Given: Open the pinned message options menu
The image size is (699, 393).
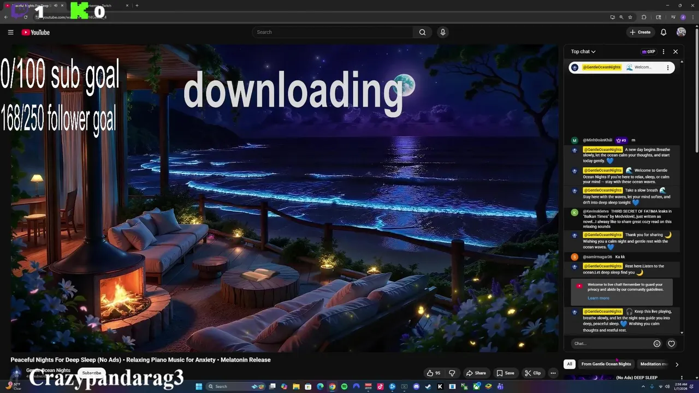Looking at the screenshot, I should click(x=667, y=68).
